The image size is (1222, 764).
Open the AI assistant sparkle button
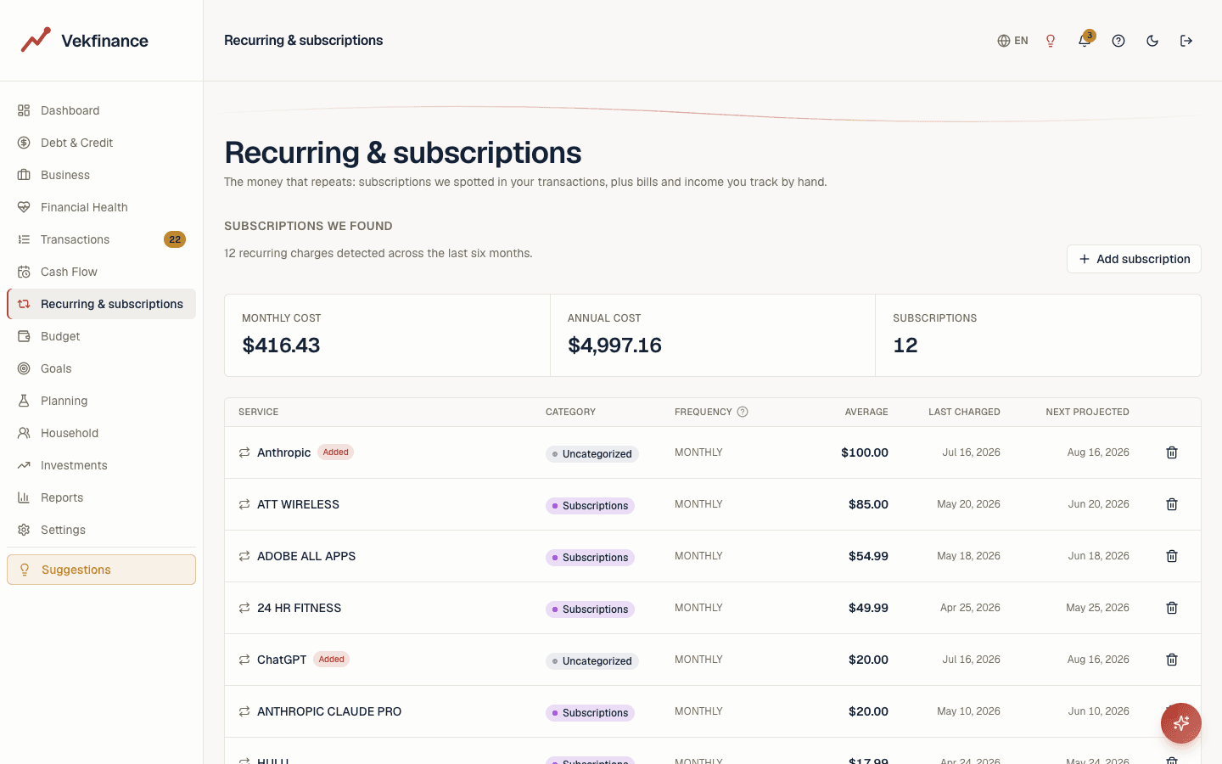pyautogui.click(x=1181, y=723)
